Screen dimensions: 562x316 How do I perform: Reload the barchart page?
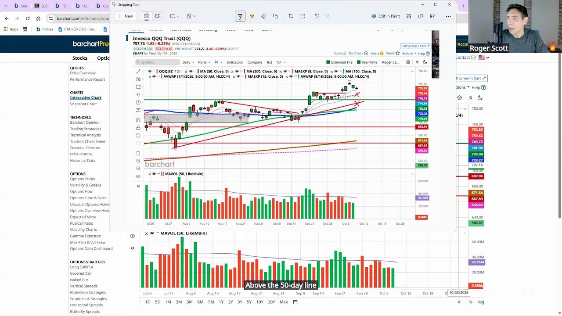click(x=28, y=18)
